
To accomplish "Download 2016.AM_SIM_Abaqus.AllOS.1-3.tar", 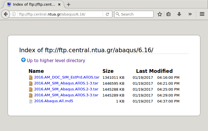I will click(x=66, y=83).
